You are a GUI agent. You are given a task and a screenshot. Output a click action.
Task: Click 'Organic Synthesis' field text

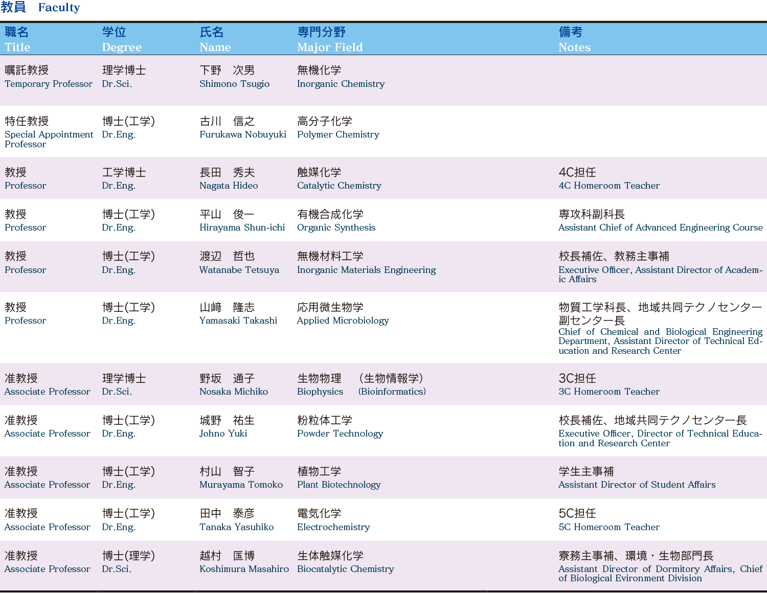click(x=336, y=227)
